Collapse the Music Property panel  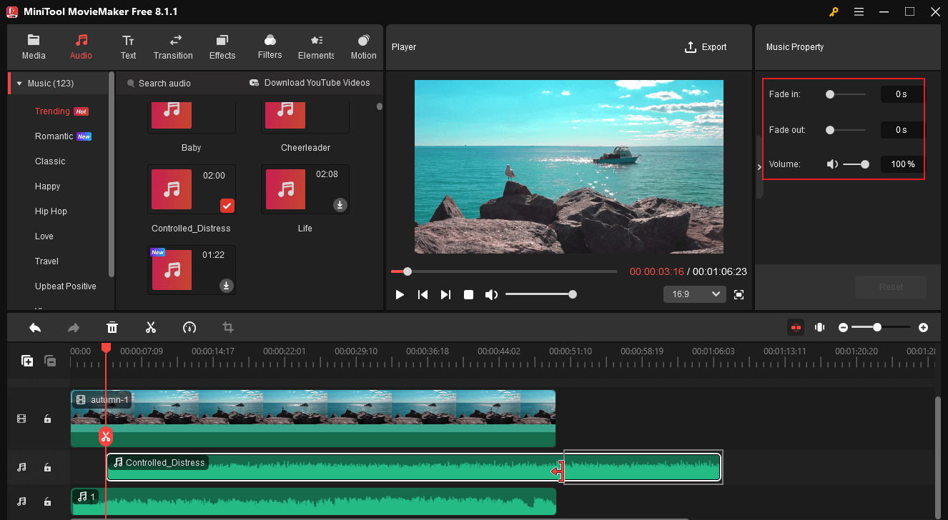(x=759, y=167)
